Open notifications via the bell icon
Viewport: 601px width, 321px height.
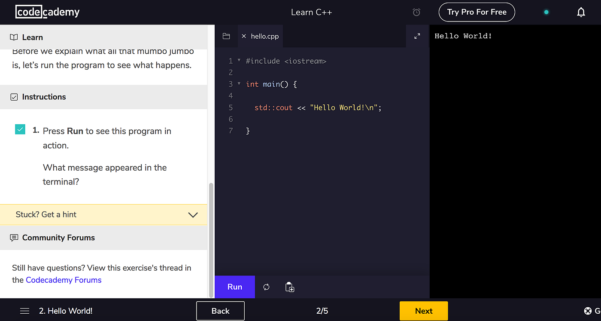[x=581, y=12]
